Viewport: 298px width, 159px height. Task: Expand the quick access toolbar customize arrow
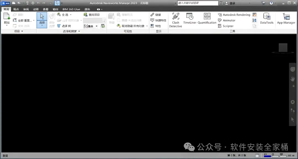(62, 3)
